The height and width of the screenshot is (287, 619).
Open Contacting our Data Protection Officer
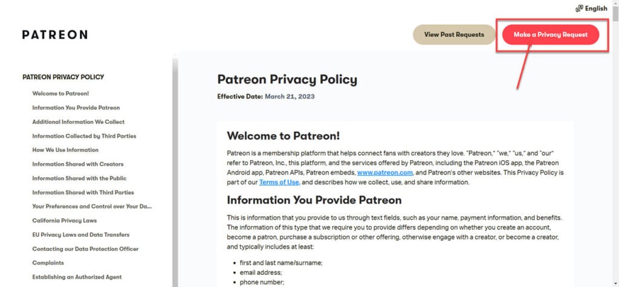(85, 249)
